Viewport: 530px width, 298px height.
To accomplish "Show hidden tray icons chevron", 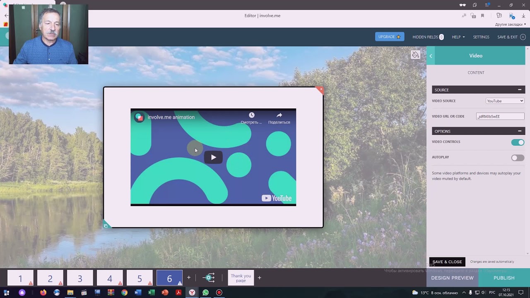I will pyautogui.click(x=464, y=293).
